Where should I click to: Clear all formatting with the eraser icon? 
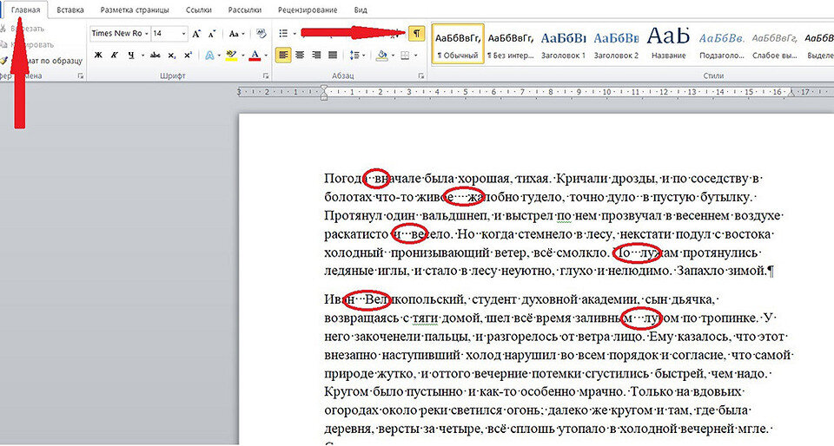tap(261, 34)
